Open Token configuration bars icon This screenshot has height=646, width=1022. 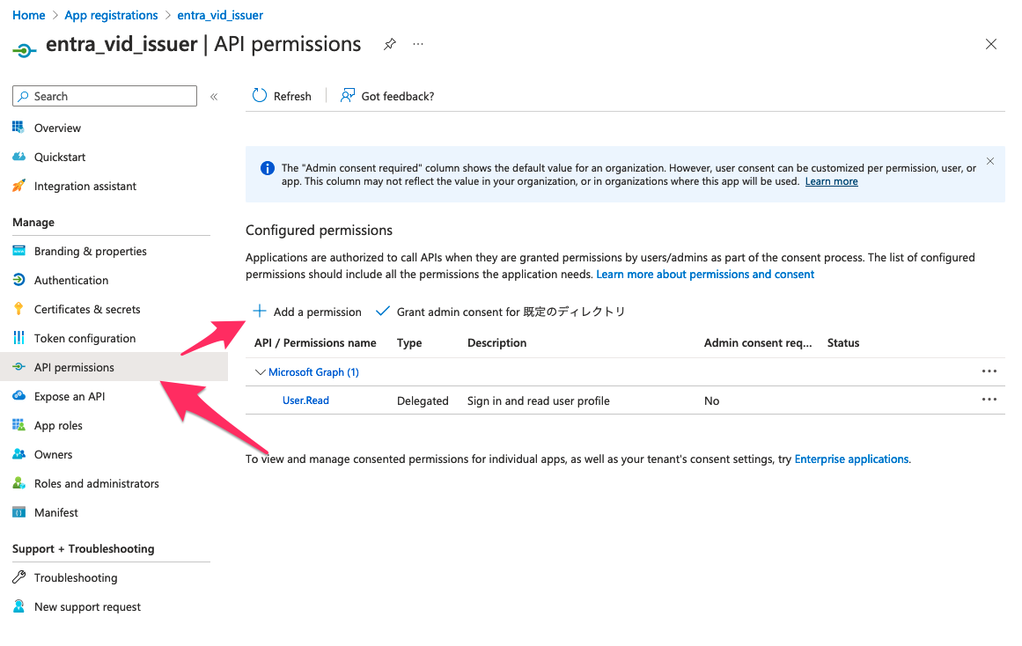tap(18, 338)
